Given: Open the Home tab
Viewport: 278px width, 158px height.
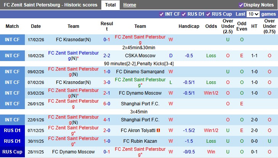Looking at the screenshot, I should 130,5.
